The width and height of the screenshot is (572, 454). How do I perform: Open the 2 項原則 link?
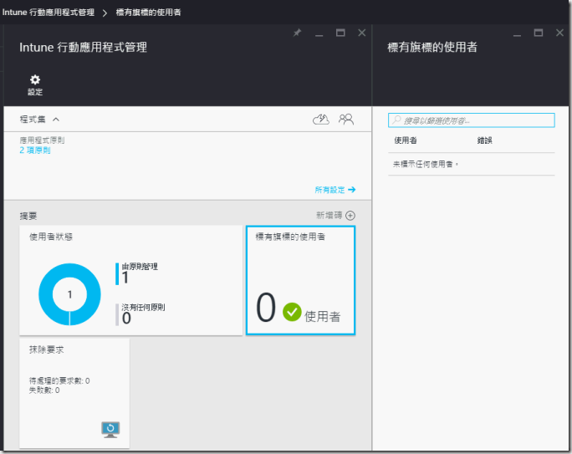[35, 150]
